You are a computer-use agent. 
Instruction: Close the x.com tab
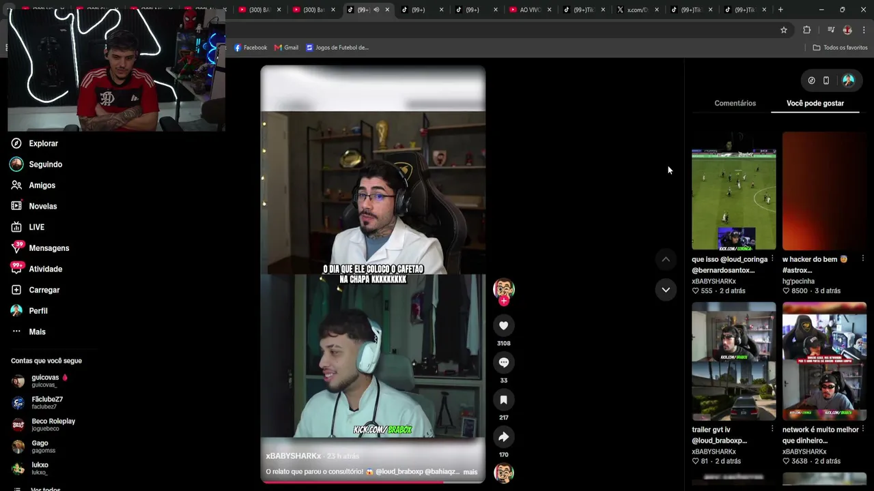(657, 10)
